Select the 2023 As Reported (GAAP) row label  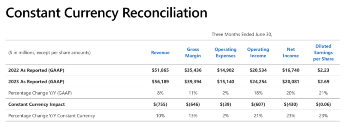pos(36,82)
